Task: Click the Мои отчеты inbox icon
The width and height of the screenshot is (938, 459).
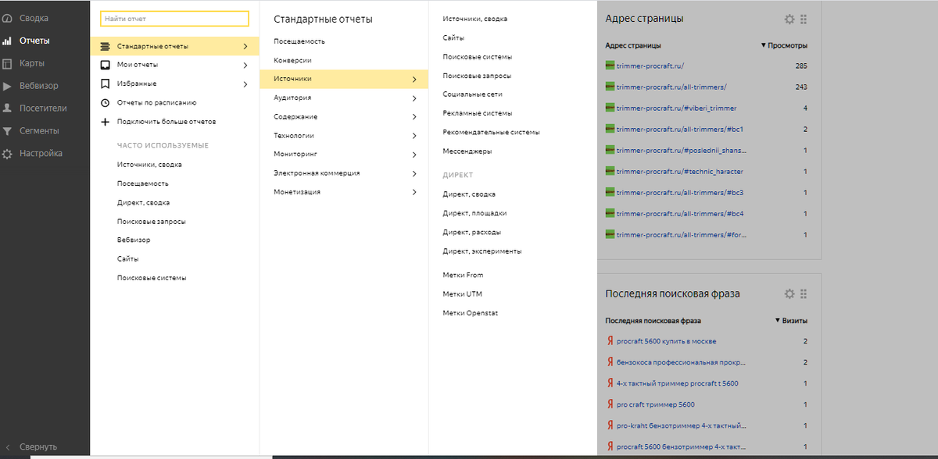Action: tap(105, 65)
